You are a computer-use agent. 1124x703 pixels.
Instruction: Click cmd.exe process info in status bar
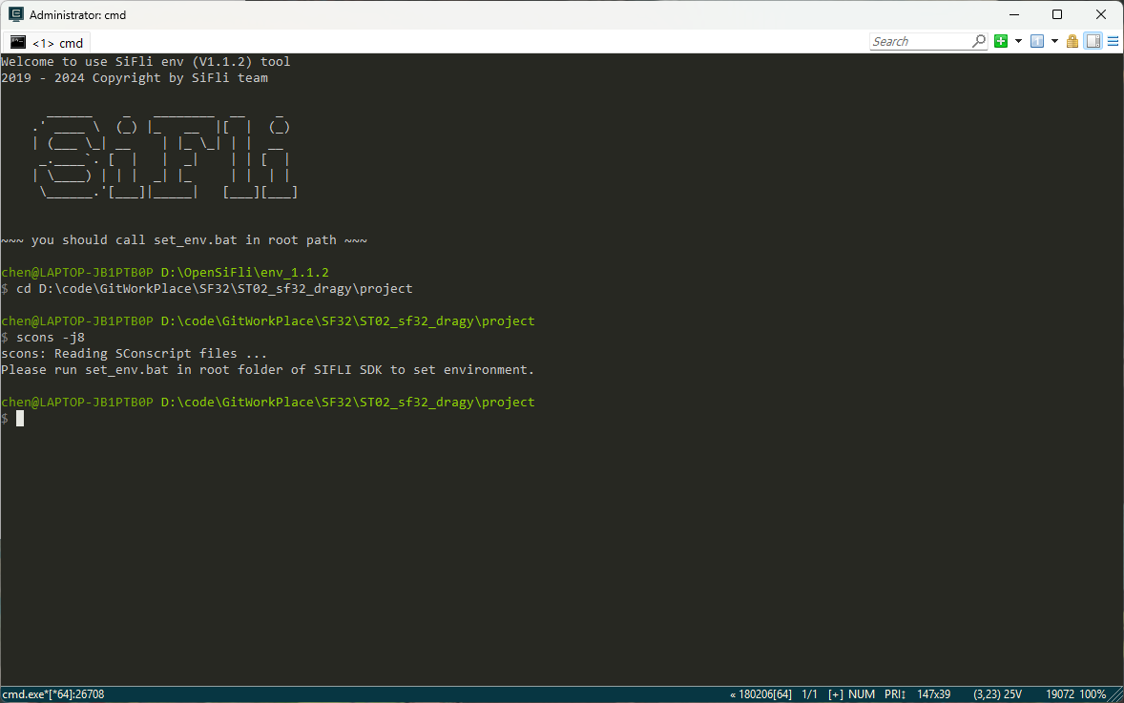click(x=53, y=694)
